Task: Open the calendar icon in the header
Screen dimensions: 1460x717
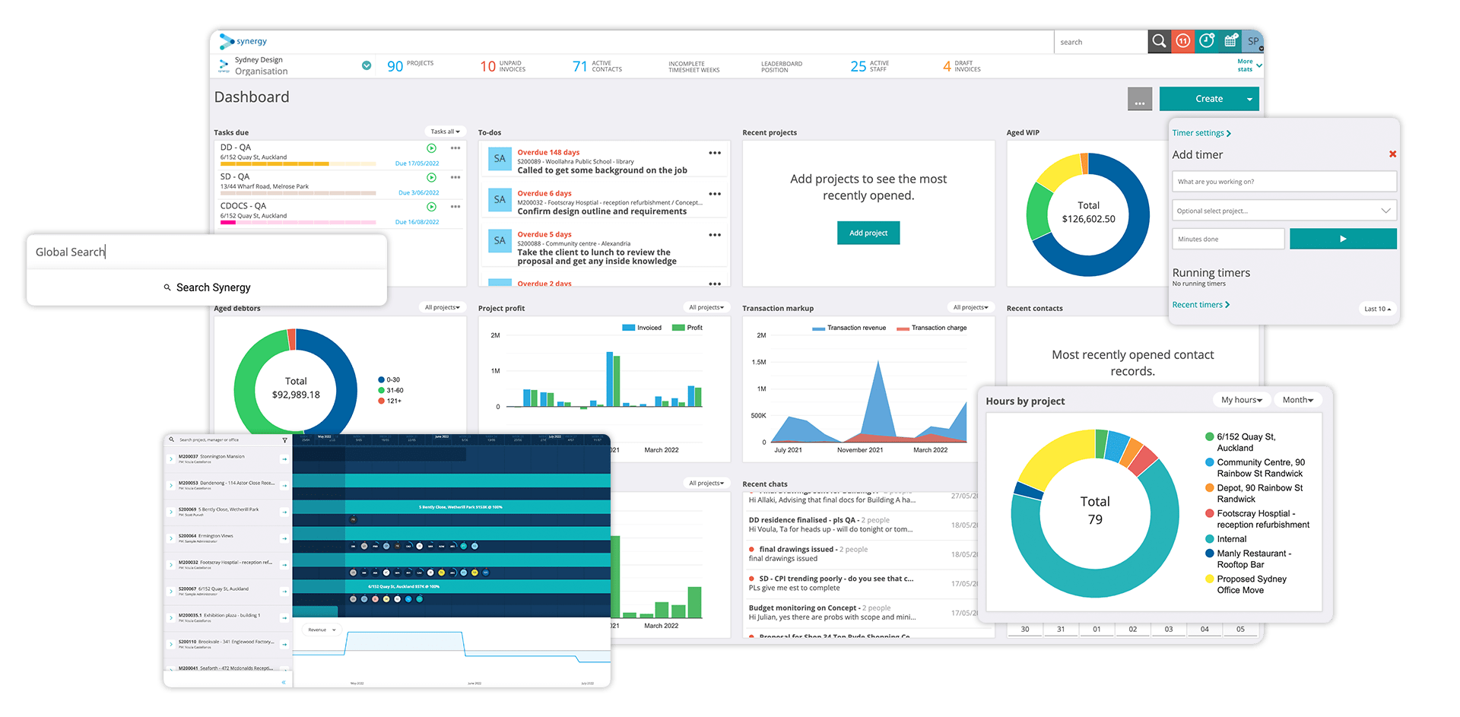Action: tap(1231, 42)
